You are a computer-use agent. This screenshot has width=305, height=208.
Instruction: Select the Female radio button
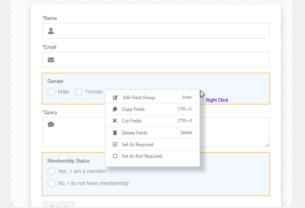click(79, 92)
